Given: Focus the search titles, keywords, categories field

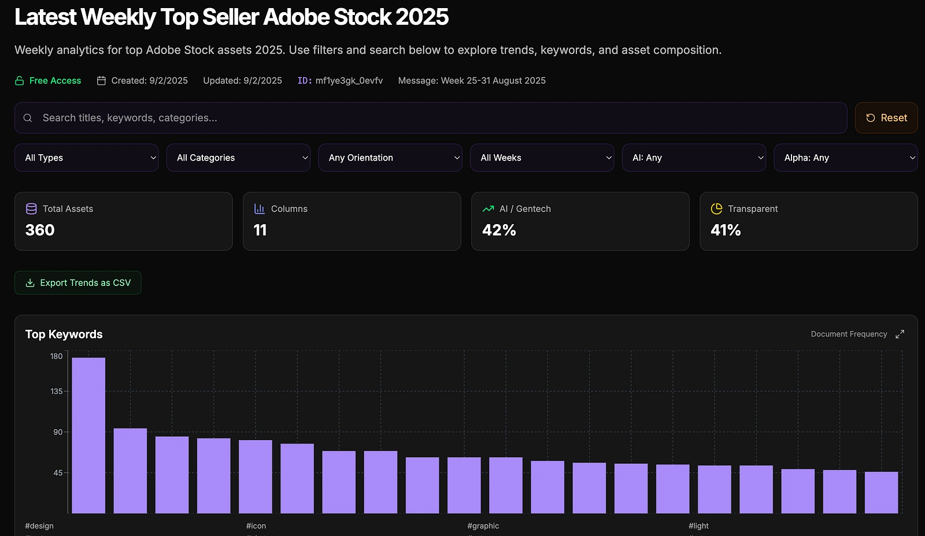Looking at the screenshot, I should click(431, 118).
